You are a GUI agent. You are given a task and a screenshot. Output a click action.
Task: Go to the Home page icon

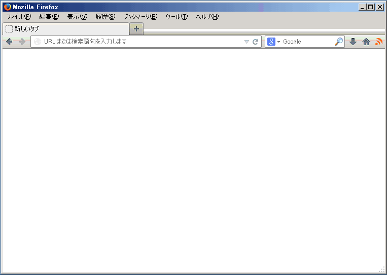(366, 42)
